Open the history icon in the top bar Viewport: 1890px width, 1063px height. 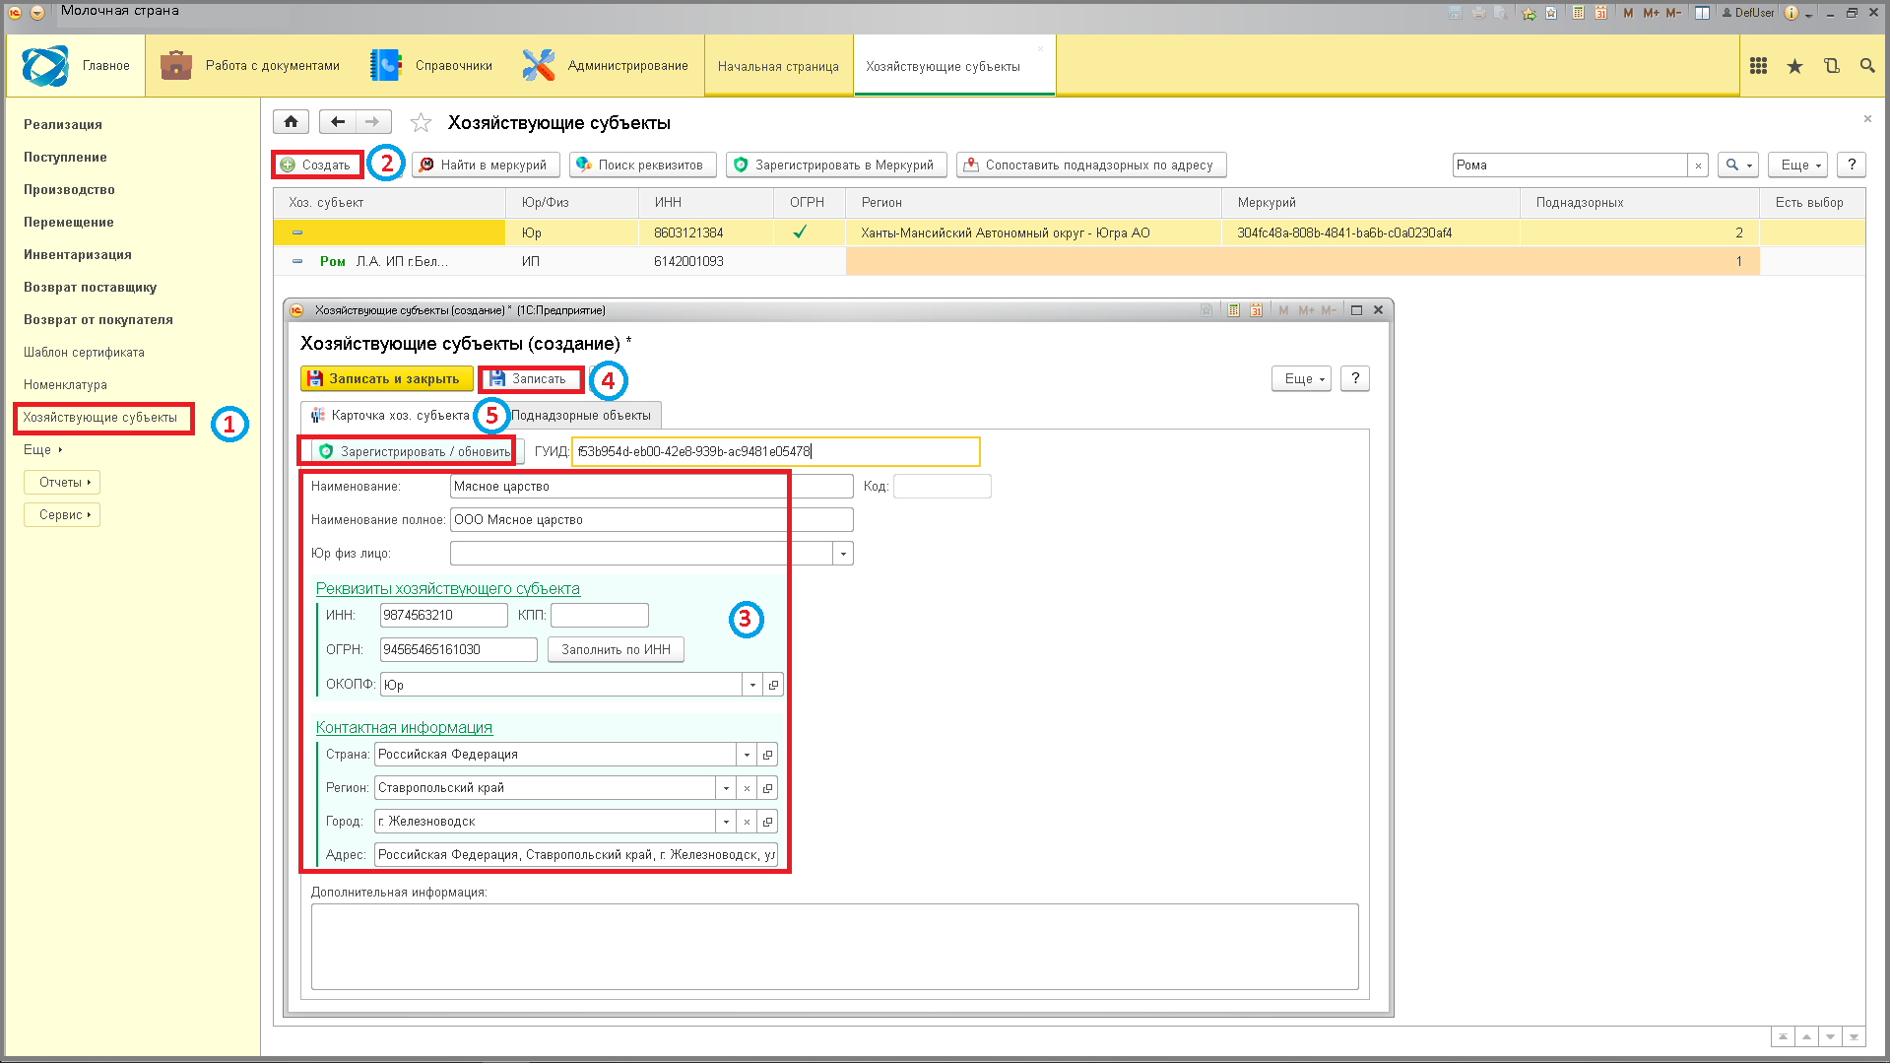[x=1831, y=66]
